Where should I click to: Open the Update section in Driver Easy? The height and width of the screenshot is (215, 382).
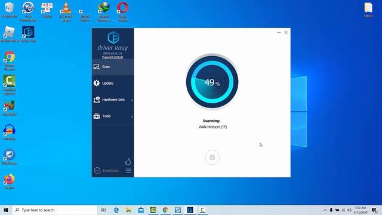click(x=113, y=83)
